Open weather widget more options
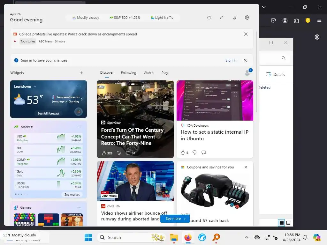 point(79,86)
